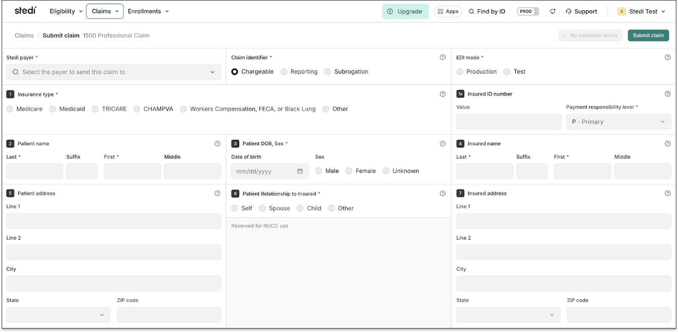Screen dimensions: 678x332
Task: Click Patient address City field
Action: pyautogui.click(x=114, y=283)
